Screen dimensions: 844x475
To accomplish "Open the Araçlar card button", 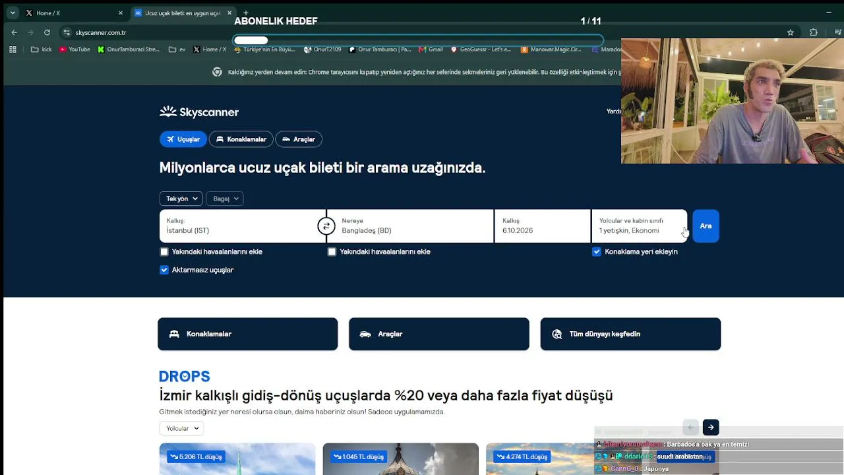I will 439,334.
